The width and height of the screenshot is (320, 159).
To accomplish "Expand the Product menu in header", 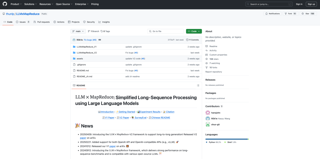I will [x=16, y=4].
